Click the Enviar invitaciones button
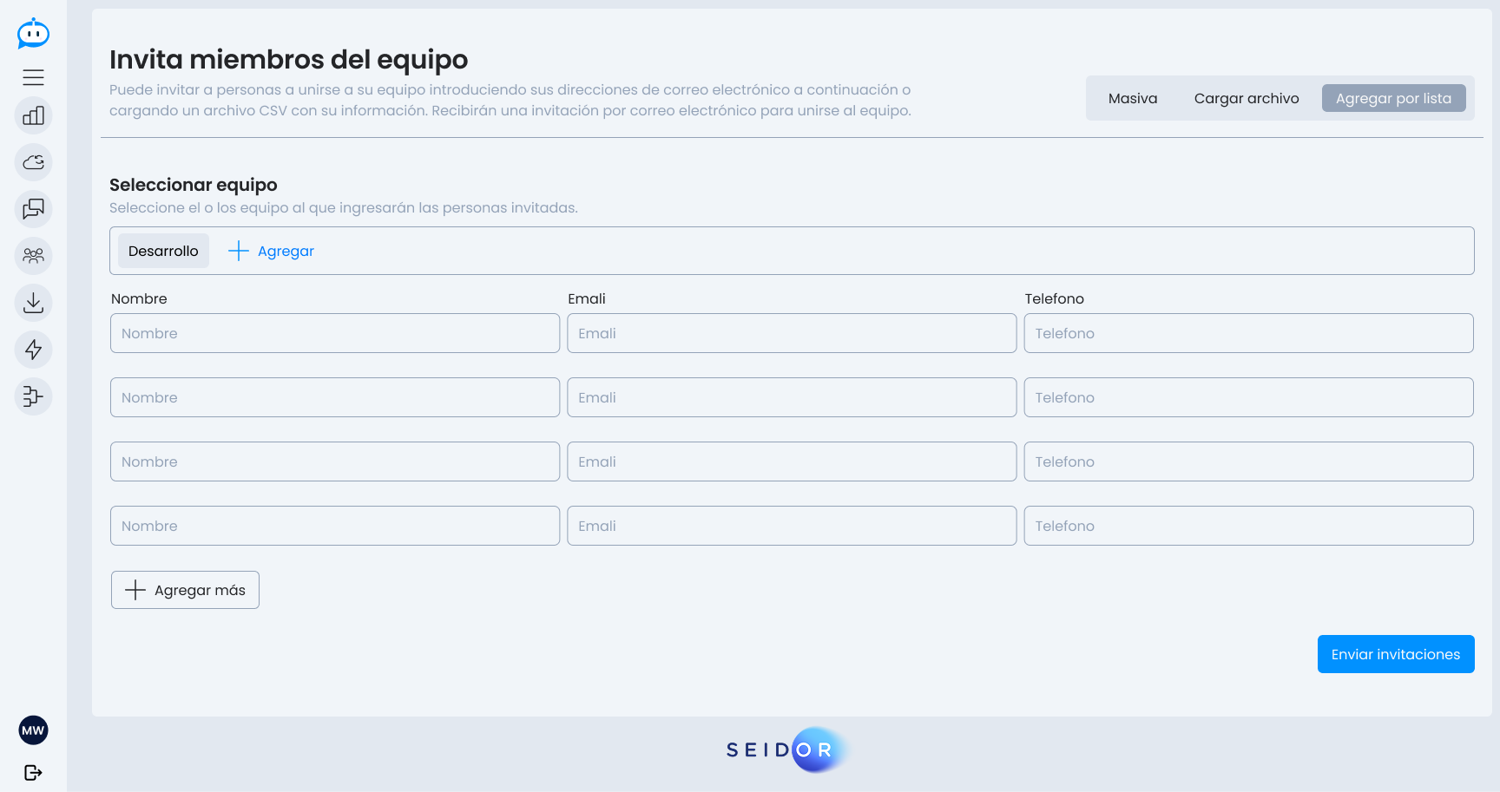Image resolution: width=1500 pixels, height=792 pixels. coord(1395,654)
